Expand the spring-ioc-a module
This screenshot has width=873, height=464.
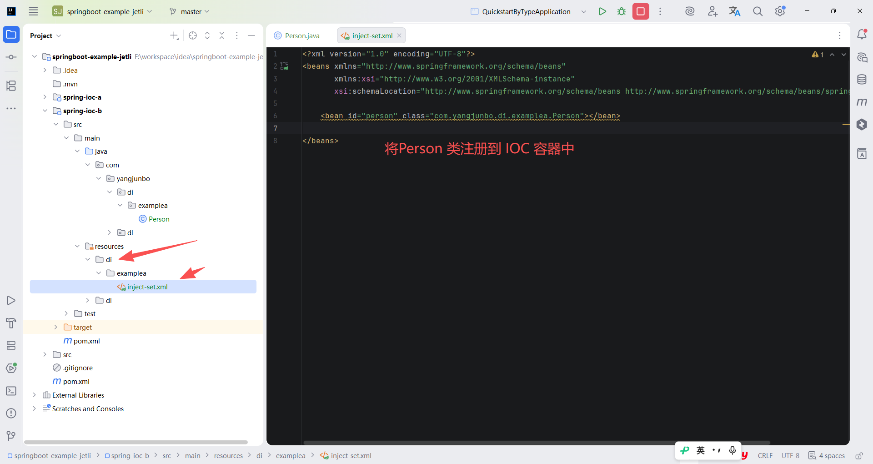pyautogui.click(x=45, y=97)
